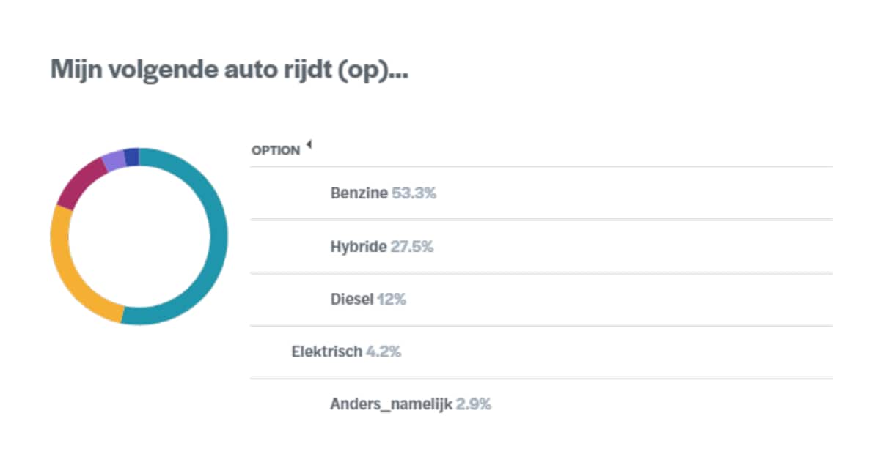
Task: Click the empty center of the donut chart
Action: click(139, 237)
